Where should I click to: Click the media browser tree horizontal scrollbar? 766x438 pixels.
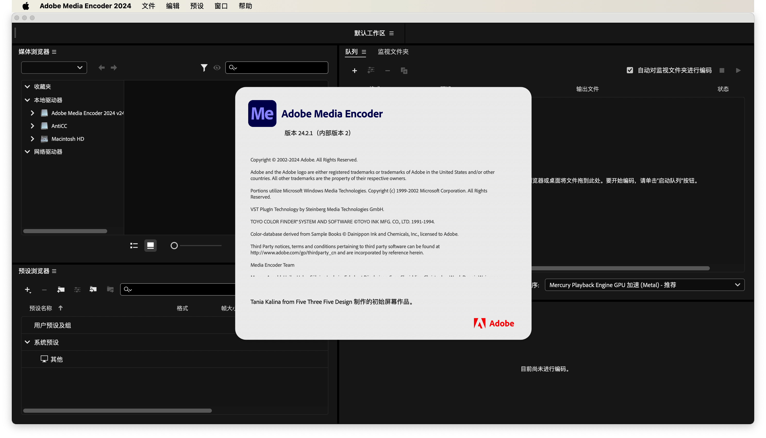click(x=65, y=231)
